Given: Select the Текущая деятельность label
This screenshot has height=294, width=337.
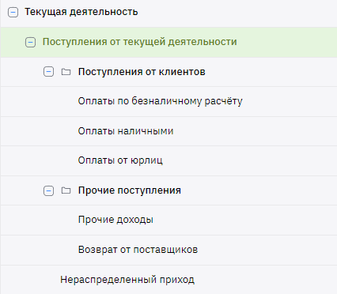Looking at the screenshot, I should coord(81,12).
